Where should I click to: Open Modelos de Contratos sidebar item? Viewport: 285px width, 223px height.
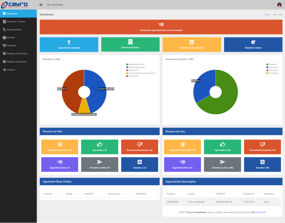pyautogui.click(x=18, y=54)
